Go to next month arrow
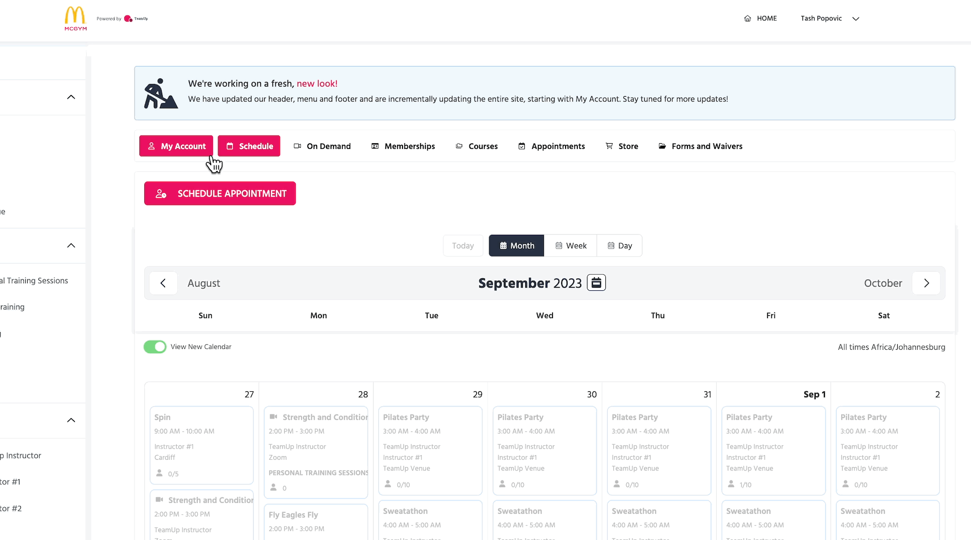 [x=926, y=283]
